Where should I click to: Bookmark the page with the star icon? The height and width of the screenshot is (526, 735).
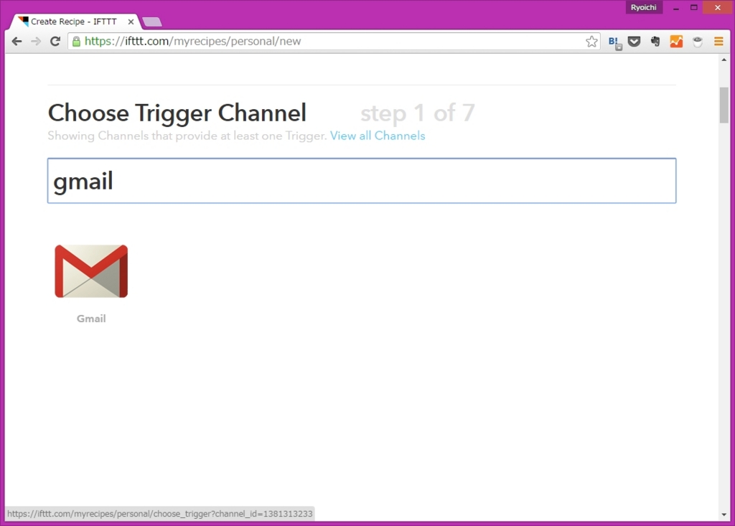click(591, 41)
